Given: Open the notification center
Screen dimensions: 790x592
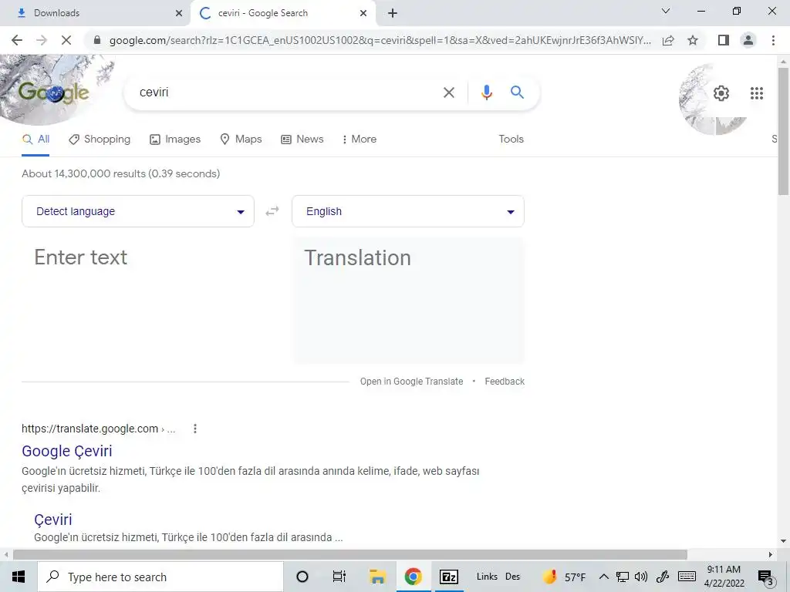Looking at the screenshot, I should (765, 577).
